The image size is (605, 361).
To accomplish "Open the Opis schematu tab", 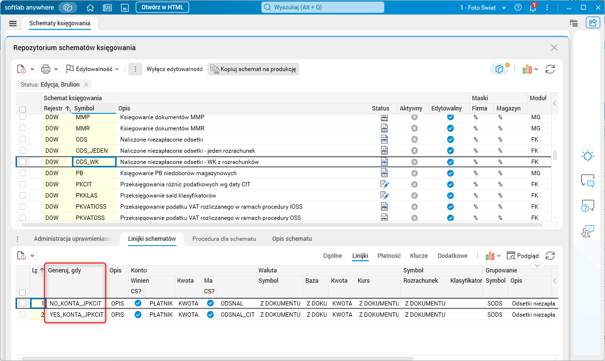I will coord(292,239).
